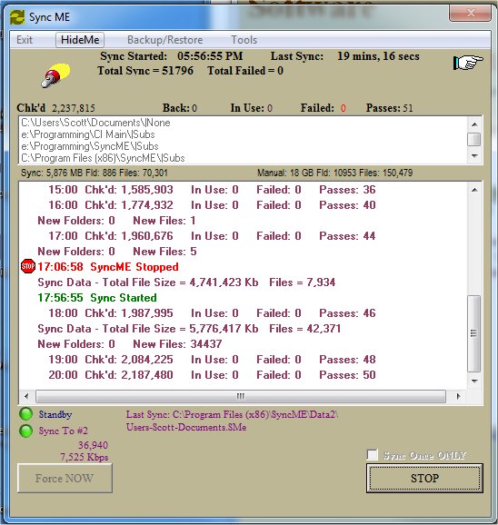Select e:\Programming\SyncME\|Subs folder entry
The height and width of the screenshot is (525, 498).
90,146
